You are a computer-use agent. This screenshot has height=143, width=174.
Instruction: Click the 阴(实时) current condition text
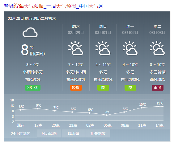tap(37, 54)
